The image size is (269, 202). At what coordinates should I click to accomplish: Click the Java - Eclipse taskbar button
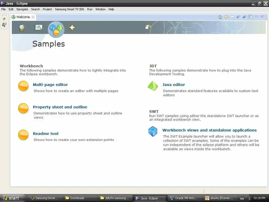(x=150, y=198)
